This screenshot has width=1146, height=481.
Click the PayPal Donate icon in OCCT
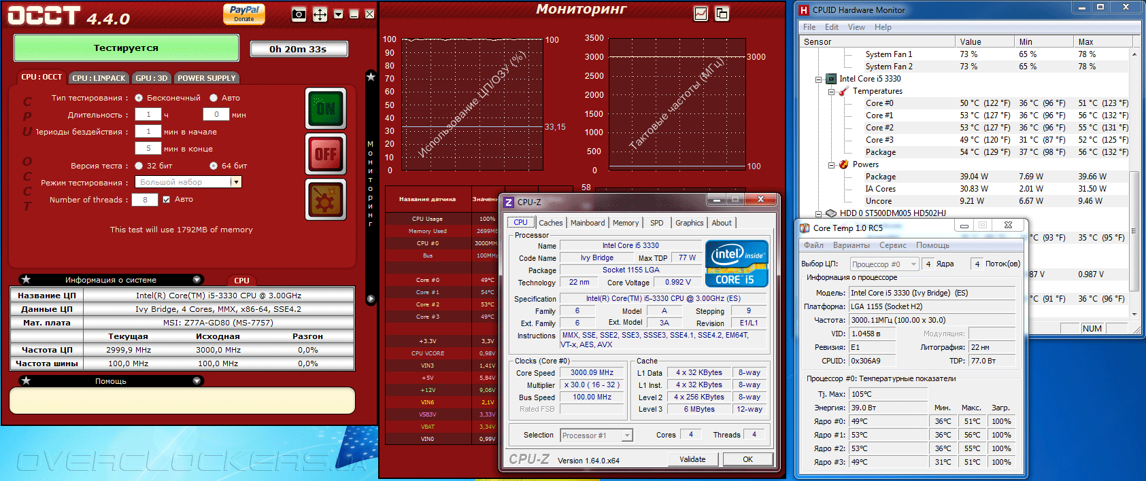(x=244, y=14)
